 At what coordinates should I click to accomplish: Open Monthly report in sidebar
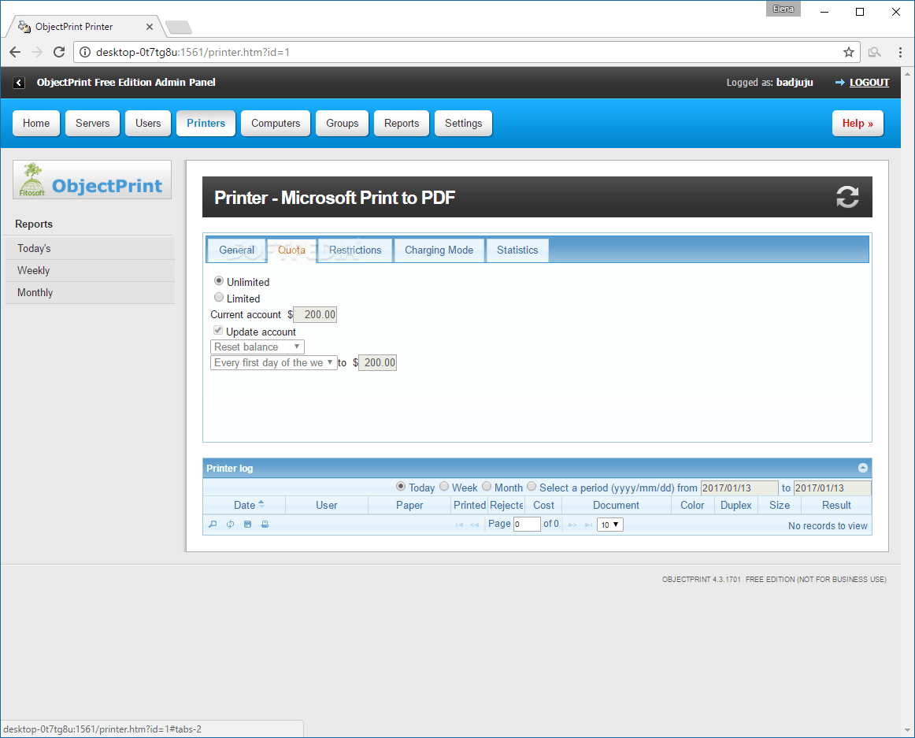pos(90,292)
